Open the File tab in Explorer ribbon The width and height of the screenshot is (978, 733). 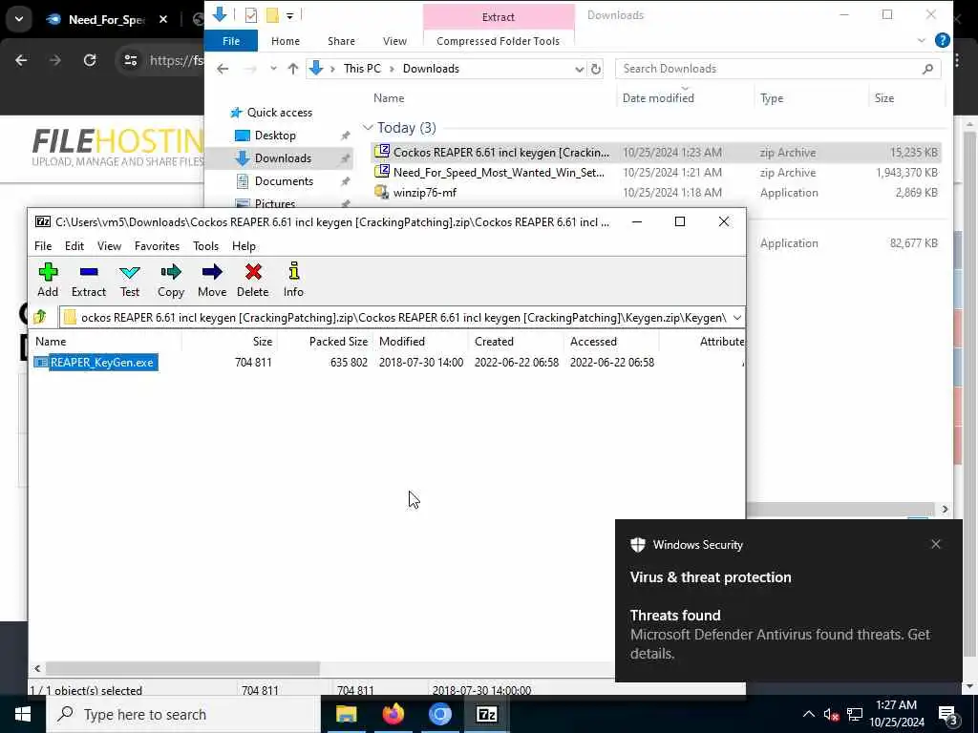(x=231, y=41)
